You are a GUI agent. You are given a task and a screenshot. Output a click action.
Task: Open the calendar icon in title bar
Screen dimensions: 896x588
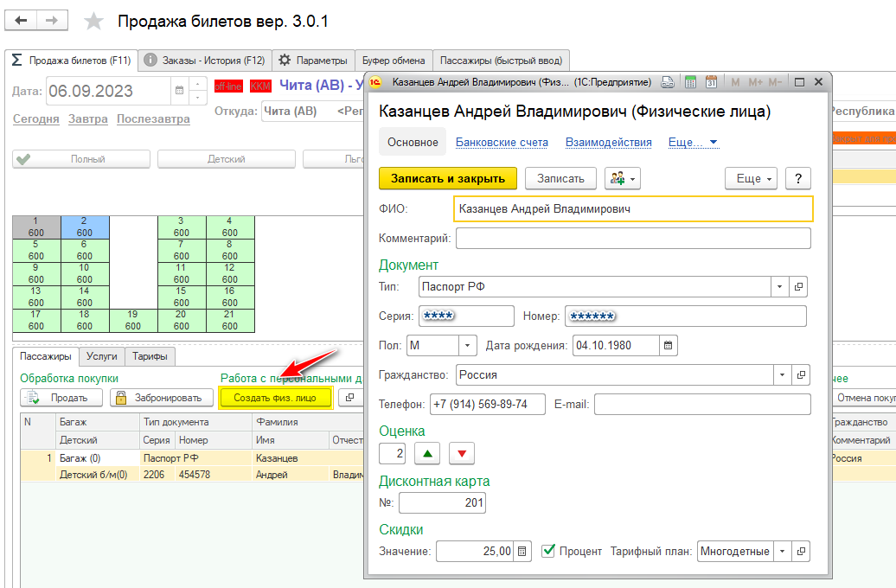tap(711, 82)
